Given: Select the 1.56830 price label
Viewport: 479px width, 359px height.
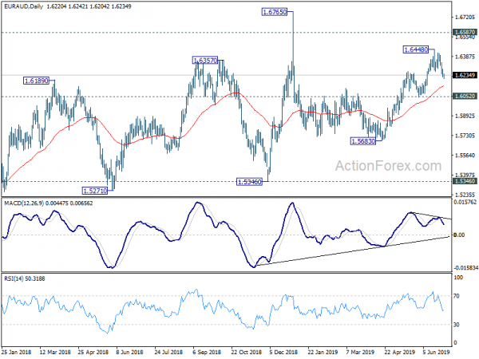Looking at the screenshot, I should [x=363, y=141].
